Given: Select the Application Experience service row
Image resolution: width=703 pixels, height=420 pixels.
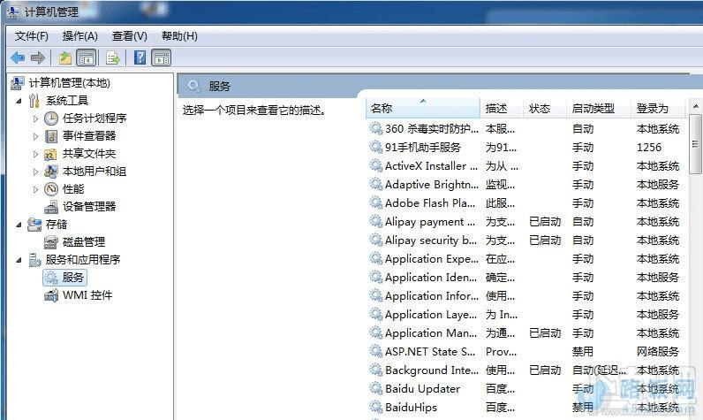Looking at the screenshot, I should coord(525,259).
